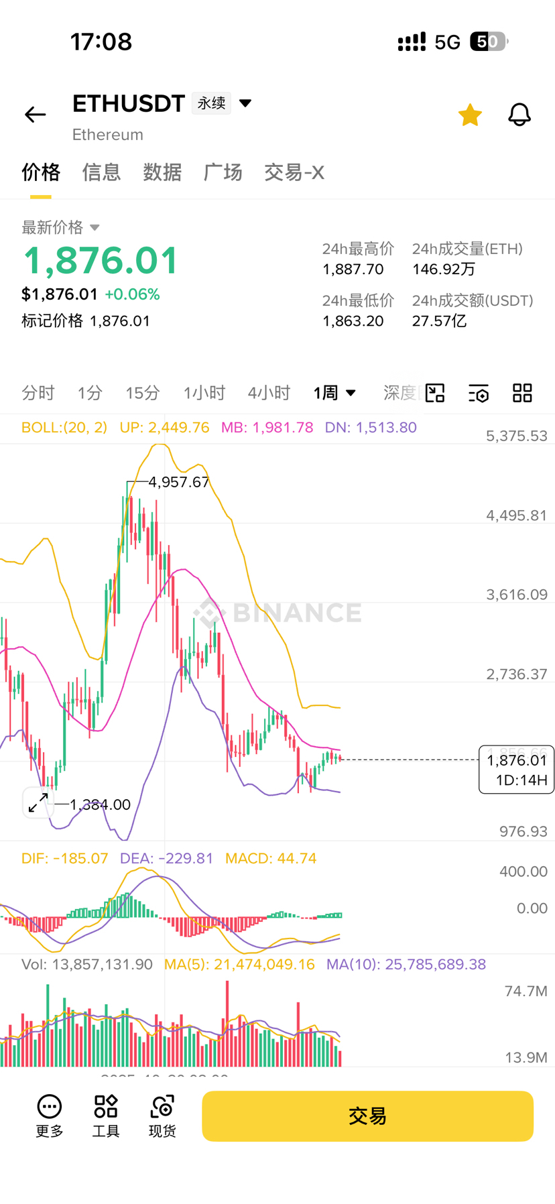Tap the BOLL MB: 1,981.78 value

click(267, 427)
